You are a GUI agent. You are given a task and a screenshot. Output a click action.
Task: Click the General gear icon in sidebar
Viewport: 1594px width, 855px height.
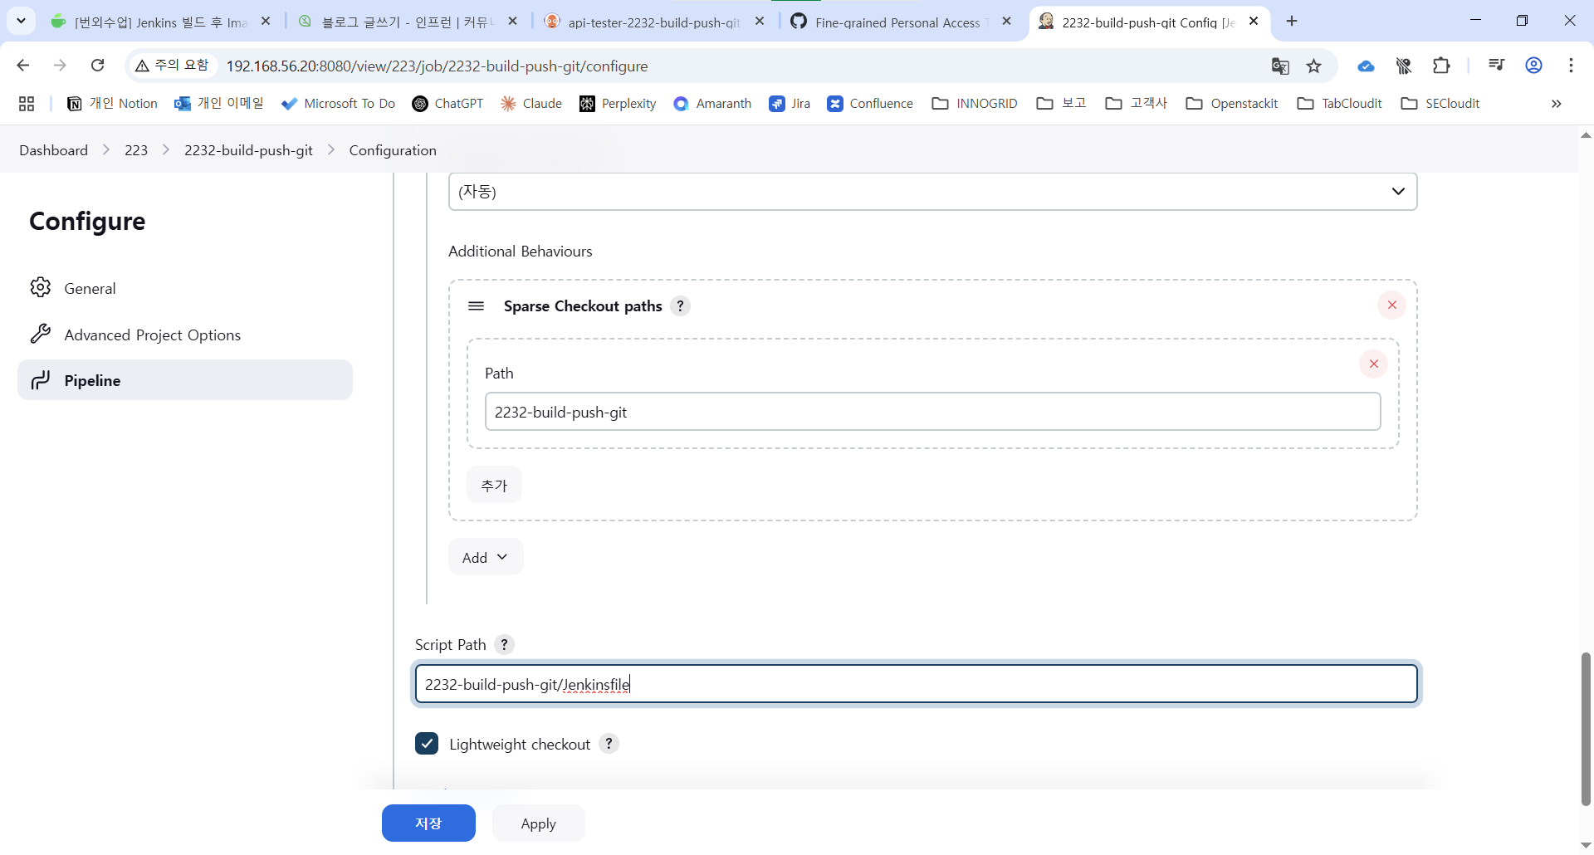click(41, 287)
